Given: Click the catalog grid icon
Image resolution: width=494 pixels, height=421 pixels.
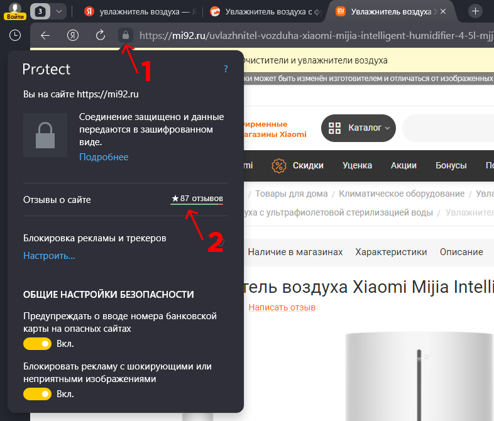Looking at the screenshot, I should click(334, 128).
